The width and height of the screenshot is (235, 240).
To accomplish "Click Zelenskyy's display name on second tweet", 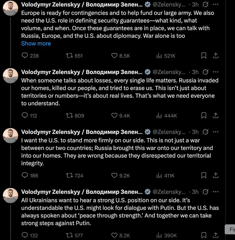I will 81,72.
